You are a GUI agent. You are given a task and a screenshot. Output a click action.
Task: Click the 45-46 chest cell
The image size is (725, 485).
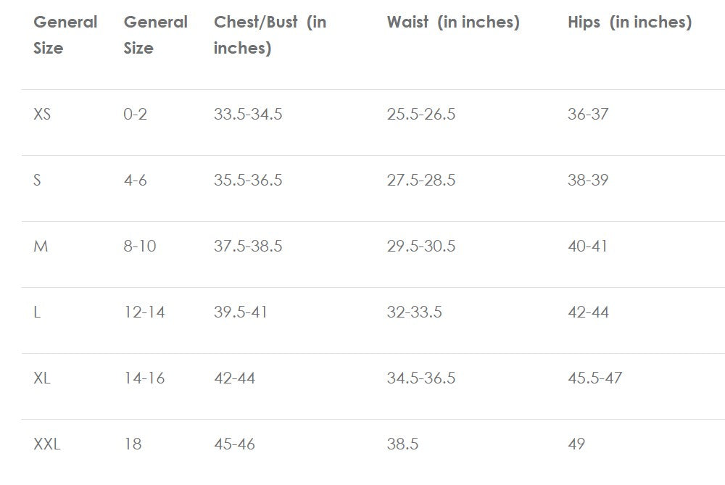pyautogui.click(x=234, y=444)
